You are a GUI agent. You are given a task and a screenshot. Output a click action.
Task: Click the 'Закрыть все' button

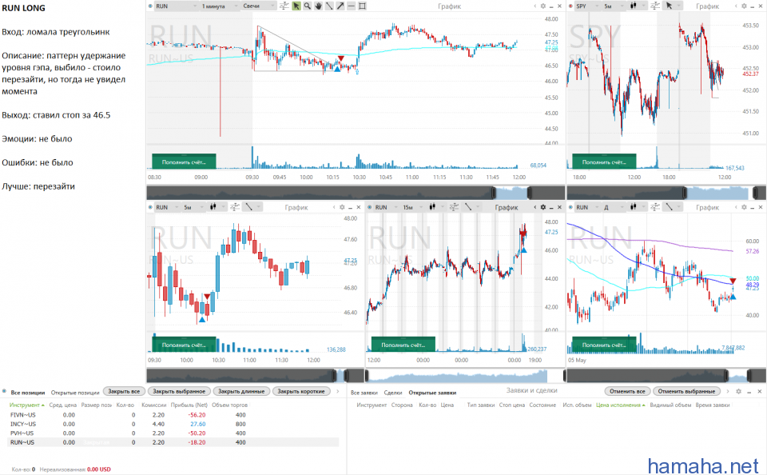(x=125, y=391)
